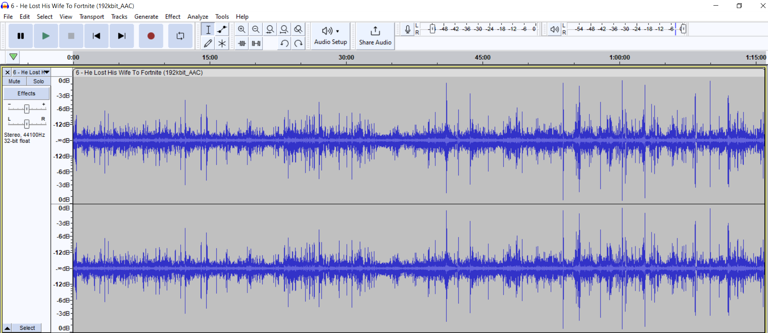The height and width of the screenshot is (333, 768).
Task: Click the 1:00:00 mark on timeline ruler
Action: (x=620, y=58)
